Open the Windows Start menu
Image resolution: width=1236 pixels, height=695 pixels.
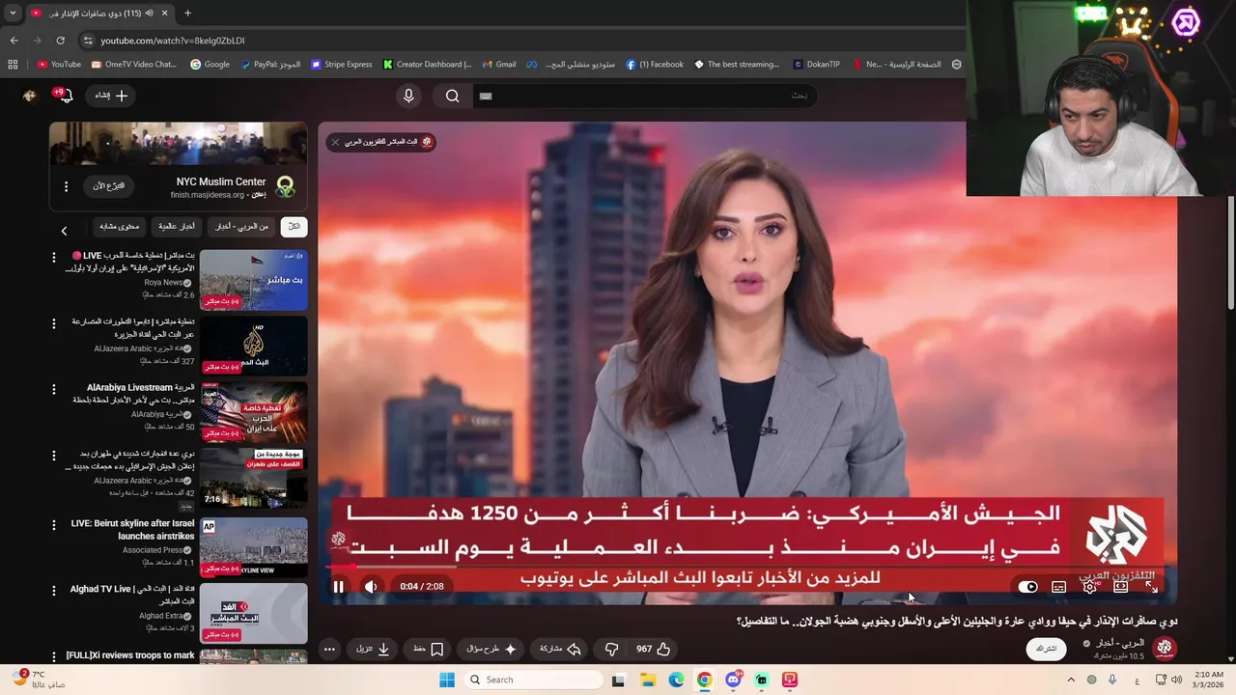click(446, 680)
